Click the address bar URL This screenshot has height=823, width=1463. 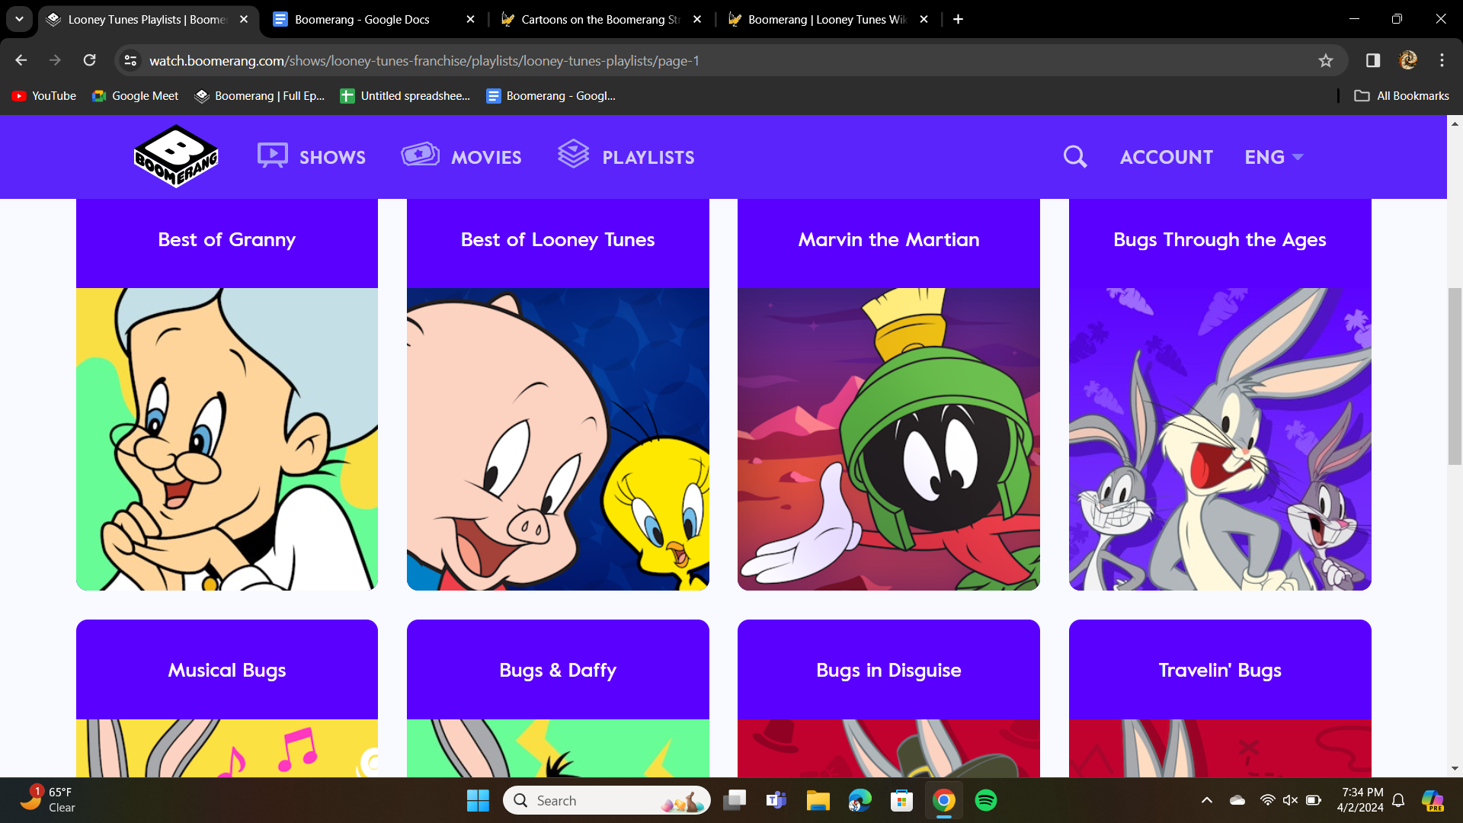pyautogui.click(x=424, y=61)
